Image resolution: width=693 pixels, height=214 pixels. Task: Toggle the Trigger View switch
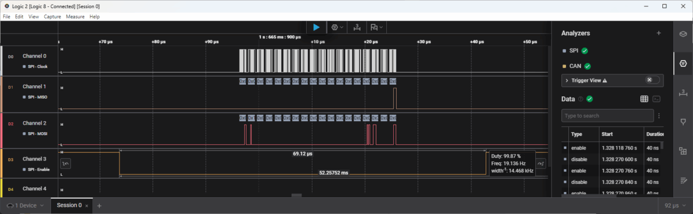point(652,80)
